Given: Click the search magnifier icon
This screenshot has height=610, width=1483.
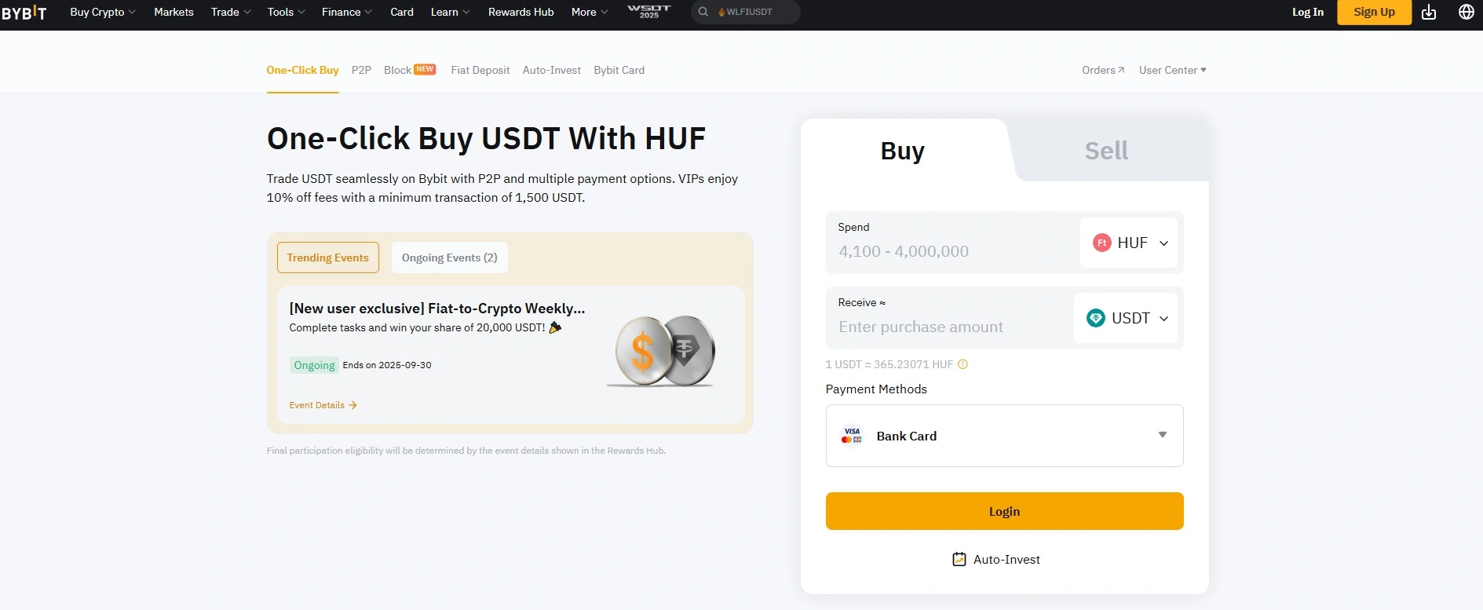Looking at the screenshot, I should [703, 12].
